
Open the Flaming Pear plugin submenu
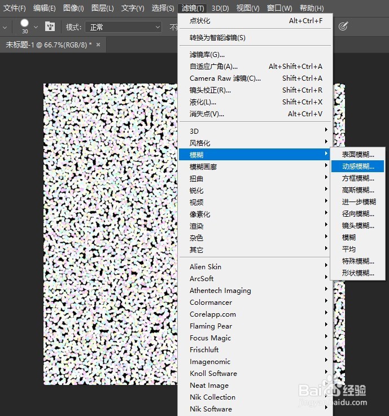pos(255,326)
